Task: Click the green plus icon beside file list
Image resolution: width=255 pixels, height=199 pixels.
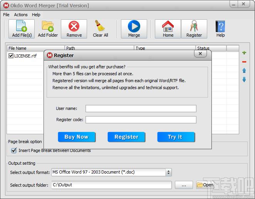Action: (244, 52)
